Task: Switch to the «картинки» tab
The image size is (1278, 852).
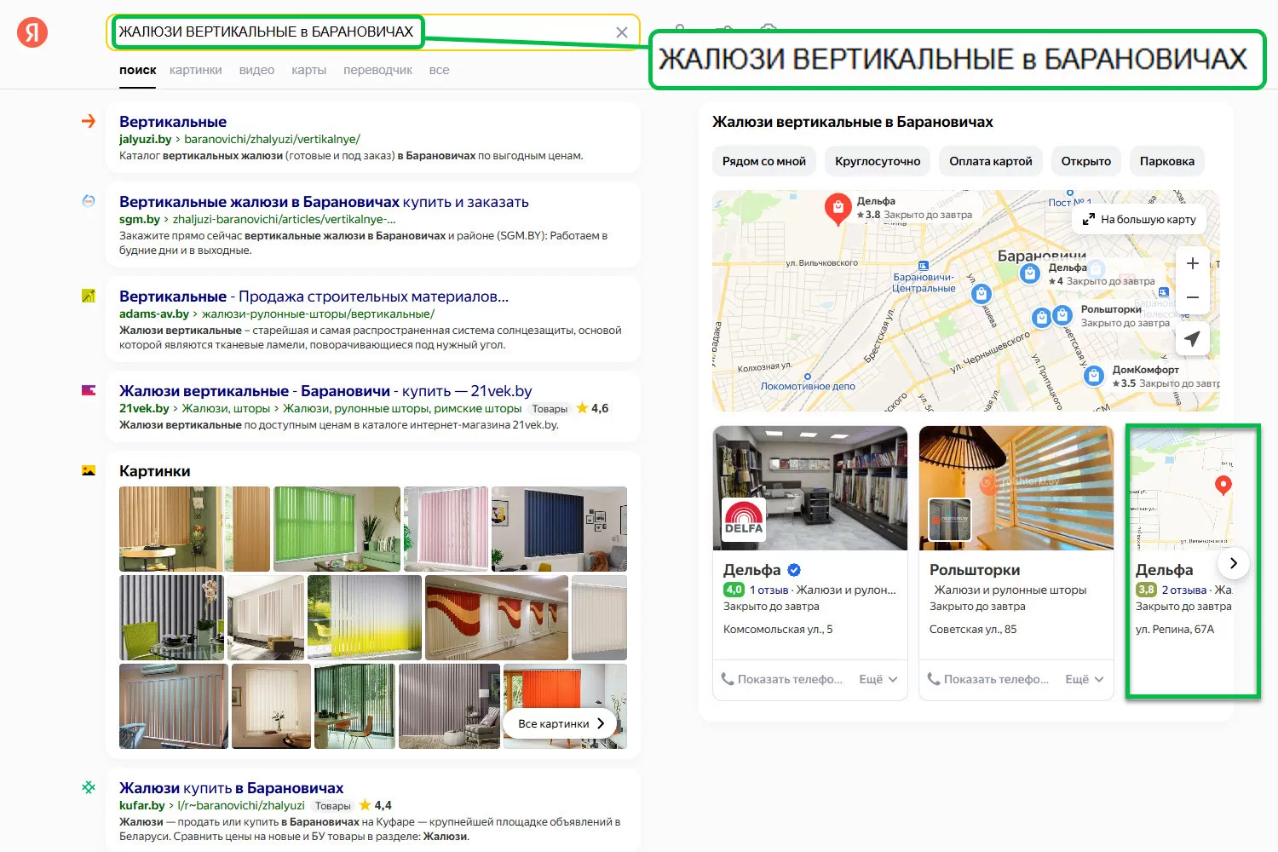Action: (x=195, y=70)
